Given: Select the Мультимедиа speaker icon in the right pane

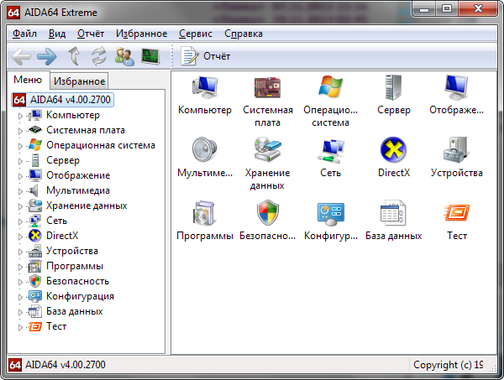Looking at the screenshot, I should (205, 152).
